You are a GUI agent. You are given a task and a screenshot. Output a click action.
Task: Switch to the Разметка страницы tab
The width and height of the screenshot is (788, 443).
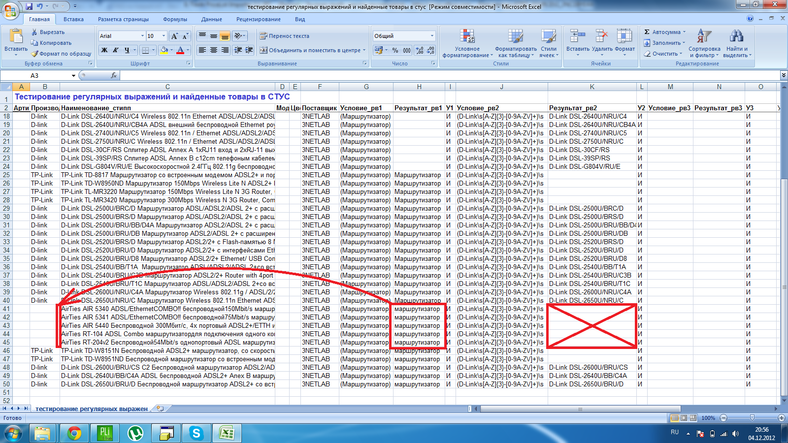pyautogui.click(x=123, y=19)
